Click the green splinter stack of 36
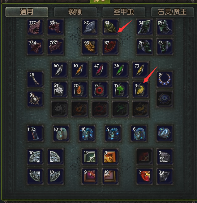The image size is (197, 203). pos(120,70)
